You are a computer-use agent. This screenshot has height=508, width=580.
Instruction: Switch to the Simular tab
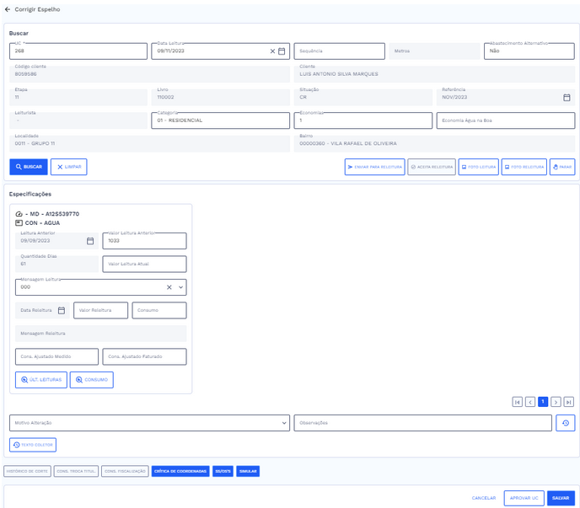coord(248,472)
